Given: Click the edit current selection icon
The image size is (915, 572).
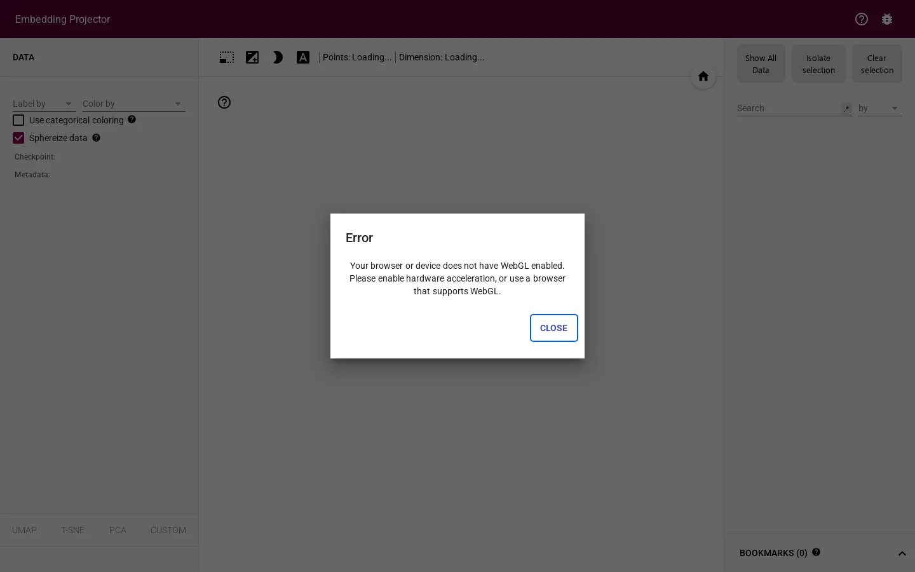Looking at the screenshot, I should click(252, 57).
